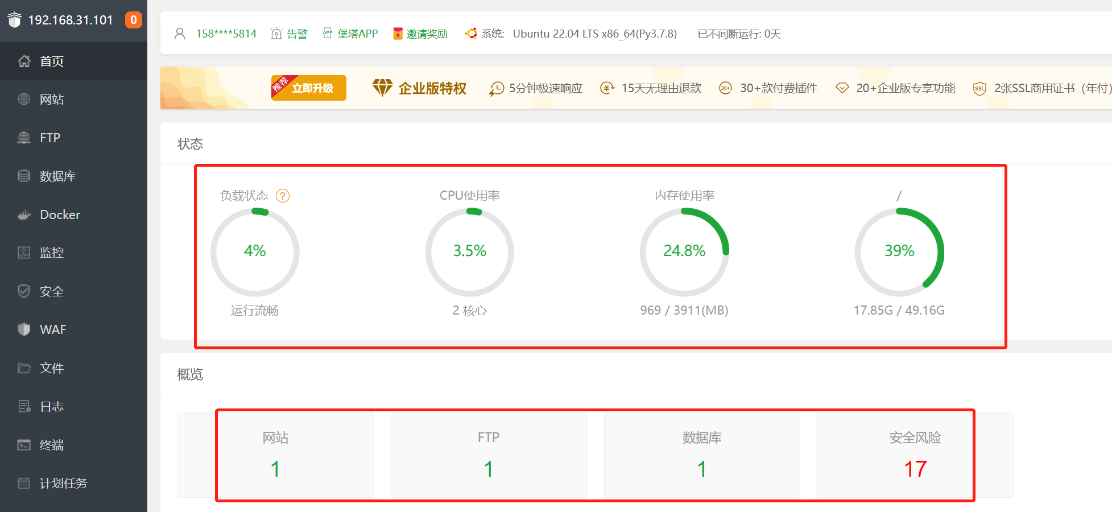Click the diamond icon beside 企业版特权
The width and height of the screenshot is (1112, 512).
click(x=382, y=88)
